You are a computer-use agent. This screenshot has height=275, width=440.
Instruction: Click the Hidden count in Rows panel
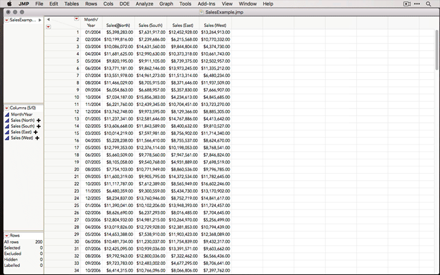(41, 260)
